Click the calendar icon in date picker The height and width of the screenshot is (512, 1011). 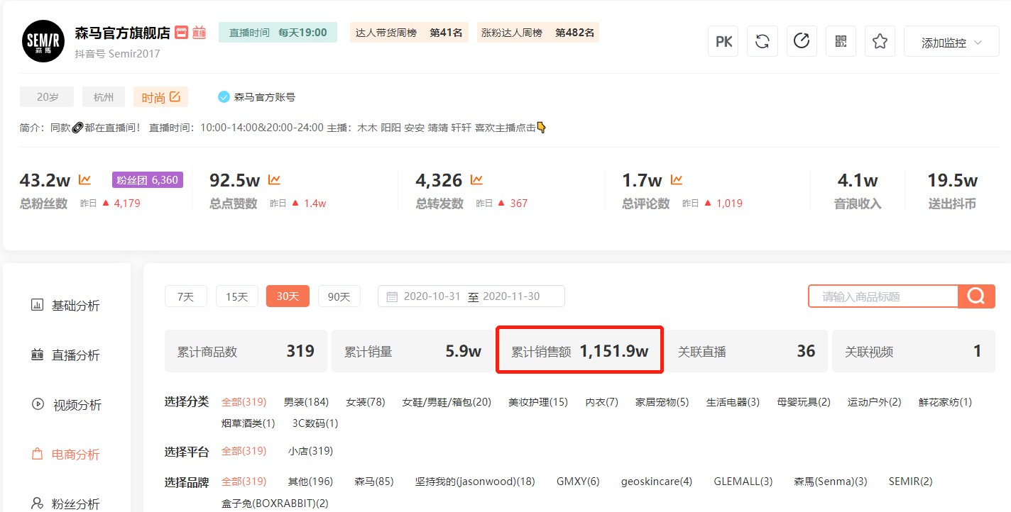392,296
